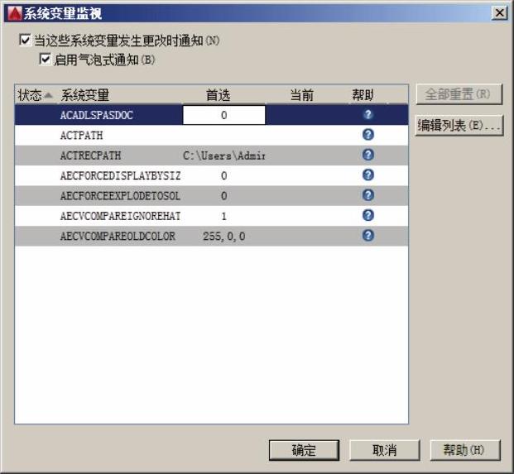Select the AECFORCEDISPLAYBYSIZ row

[211, 175]
